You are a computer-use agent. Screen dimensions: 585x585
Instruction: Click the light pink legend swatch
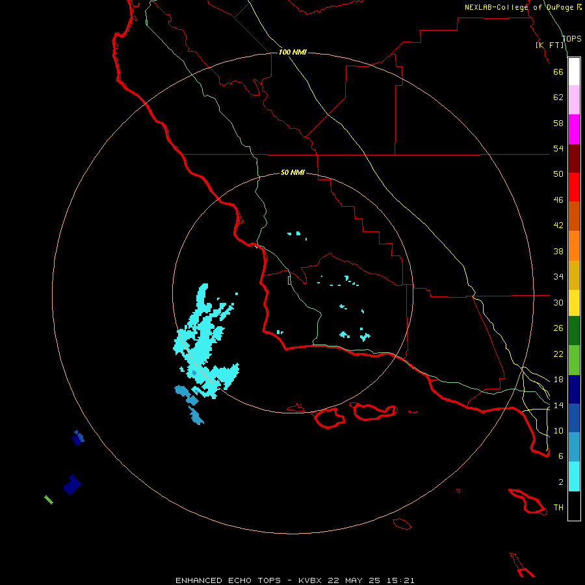pyautogui.click(x=574, y=100)
